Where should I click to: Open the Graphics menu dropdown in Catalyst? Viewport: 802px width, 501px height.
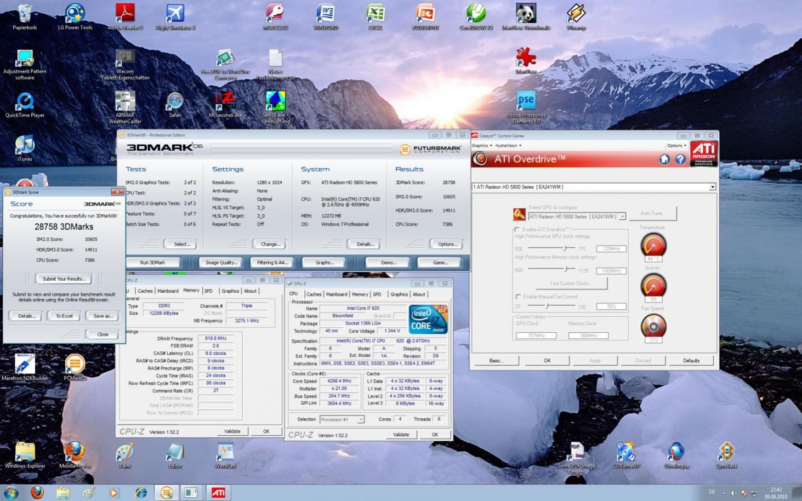coord(481,145)
